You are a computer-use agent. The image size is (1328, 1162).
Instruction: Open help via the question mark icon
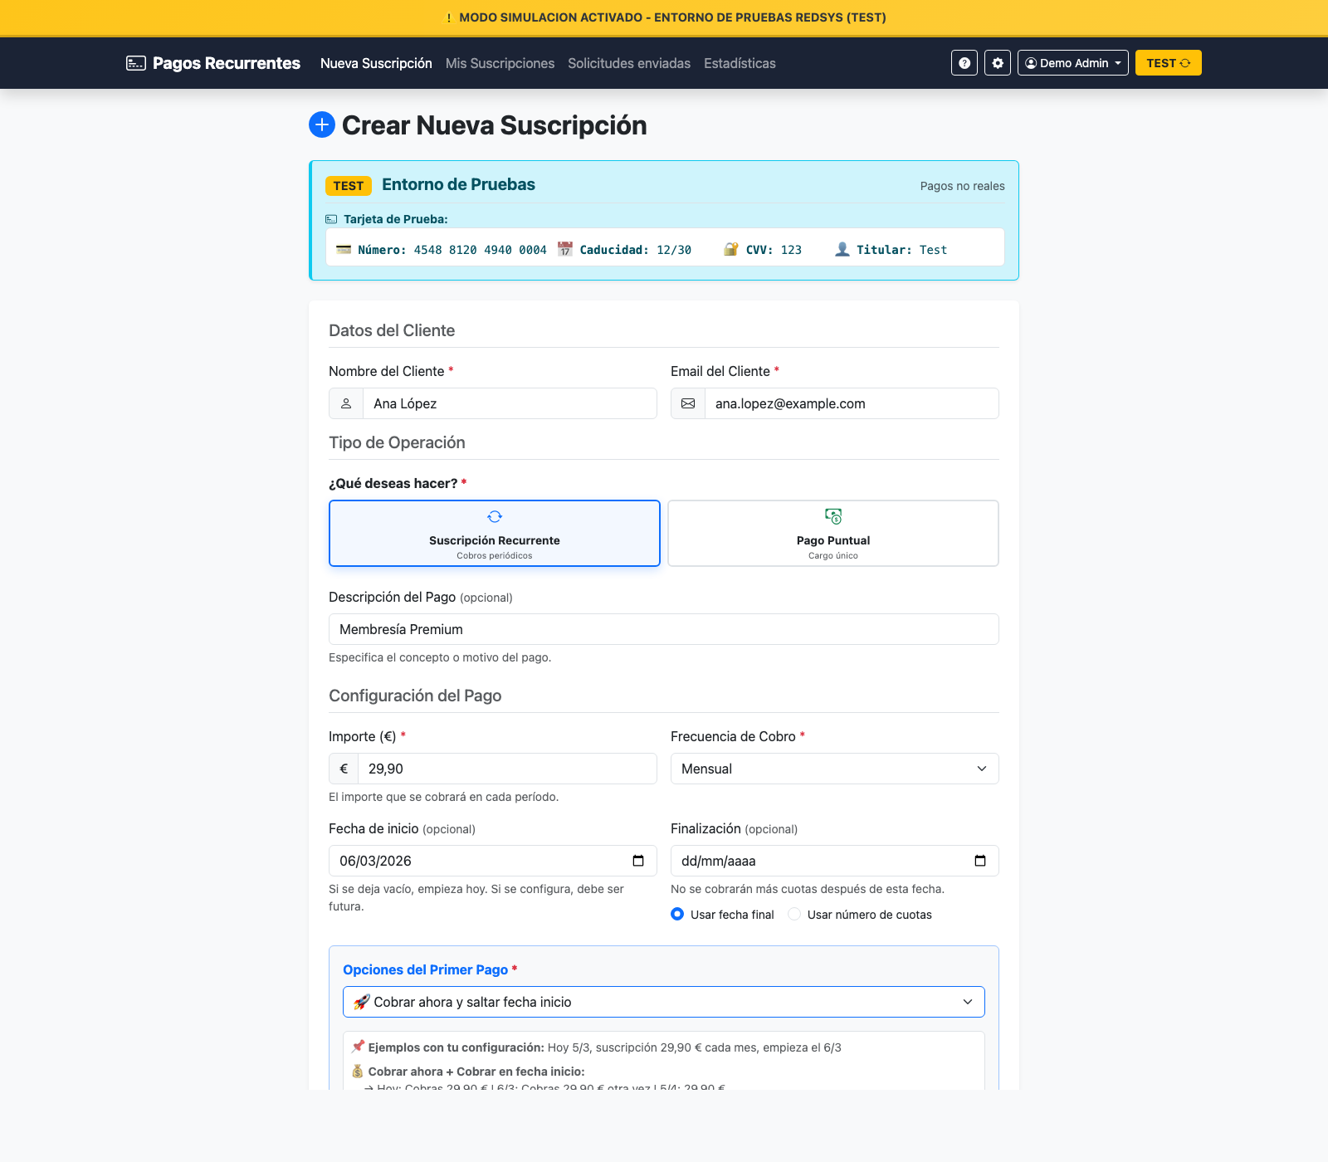[964, 62]
